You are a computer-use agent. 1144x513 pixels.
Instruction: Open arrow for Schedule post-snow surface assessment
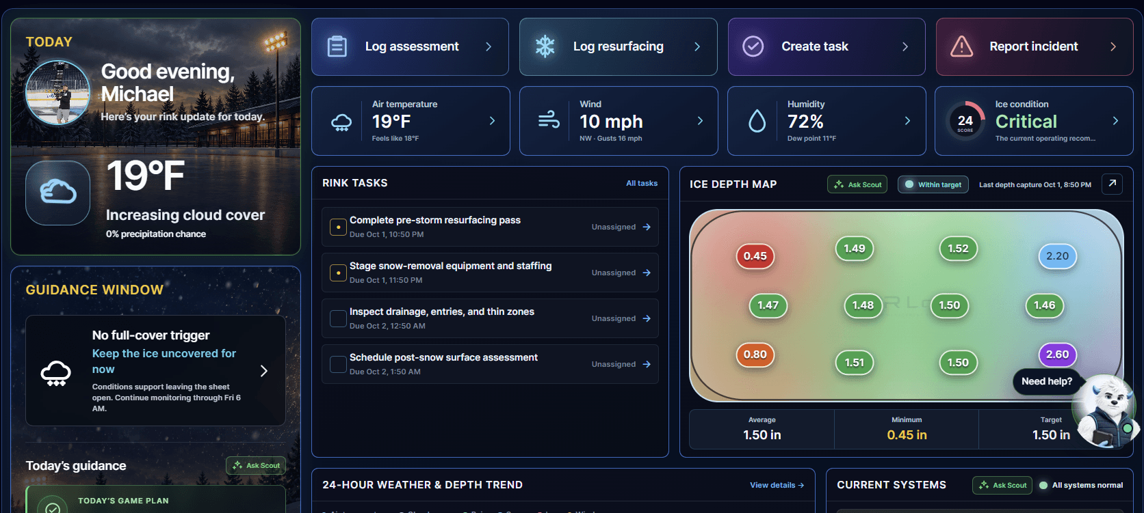pos(647,364)
